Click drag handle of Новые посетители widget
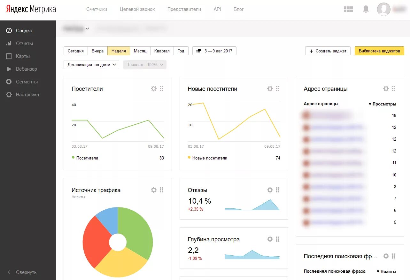The image size is (410, 280). [278, 89]
